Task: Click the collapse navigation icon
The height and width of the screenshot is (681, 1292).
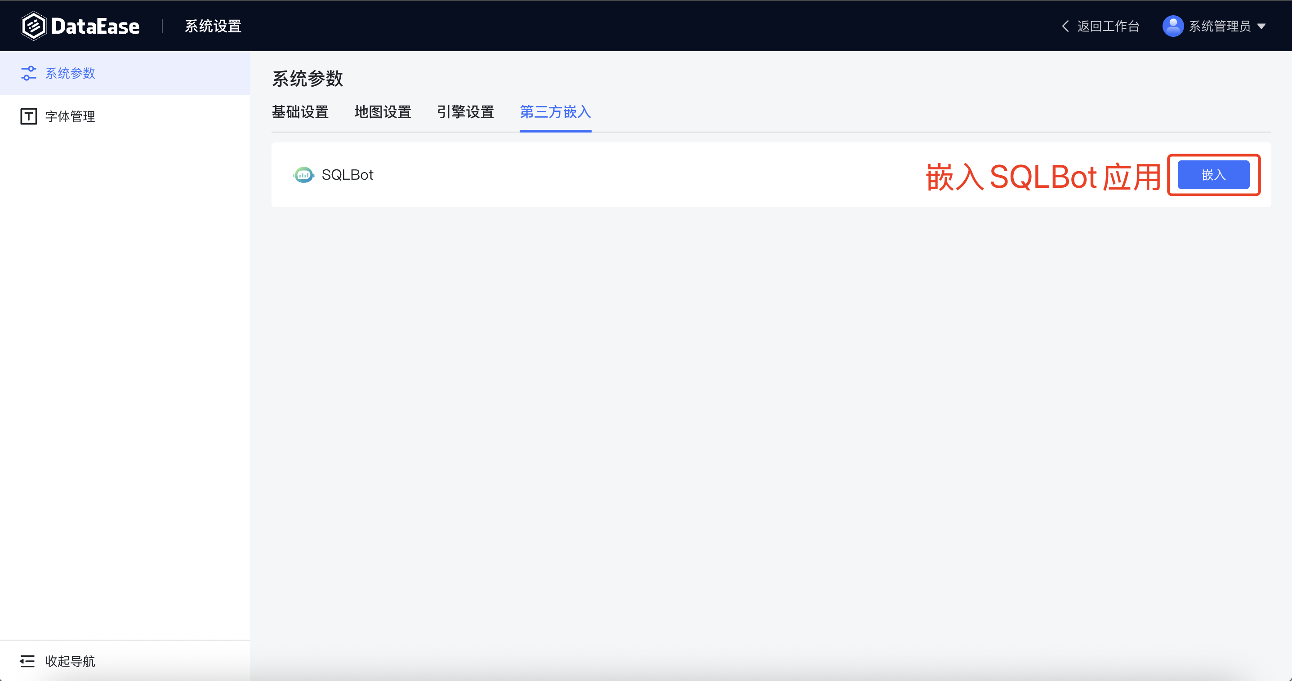Action: click(x=27, y=661)
